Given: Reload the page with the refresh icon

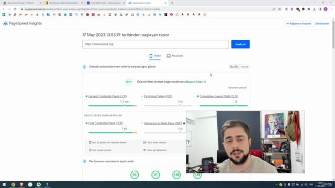Looking at the screenshot, I should 15,9.
